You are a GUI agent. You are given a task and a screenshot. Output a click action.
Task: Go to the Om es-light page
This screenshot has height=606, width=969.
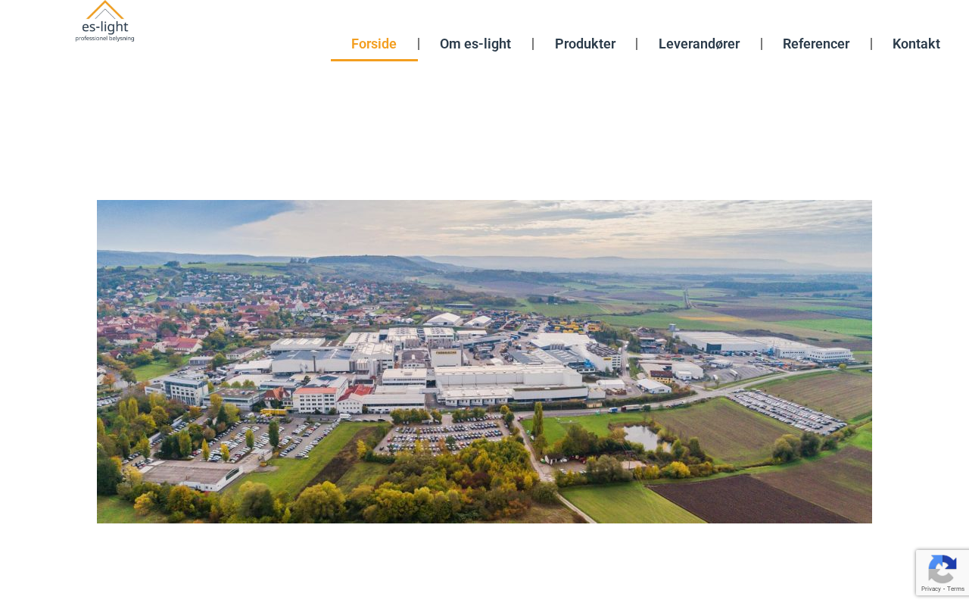click(475, 44)
